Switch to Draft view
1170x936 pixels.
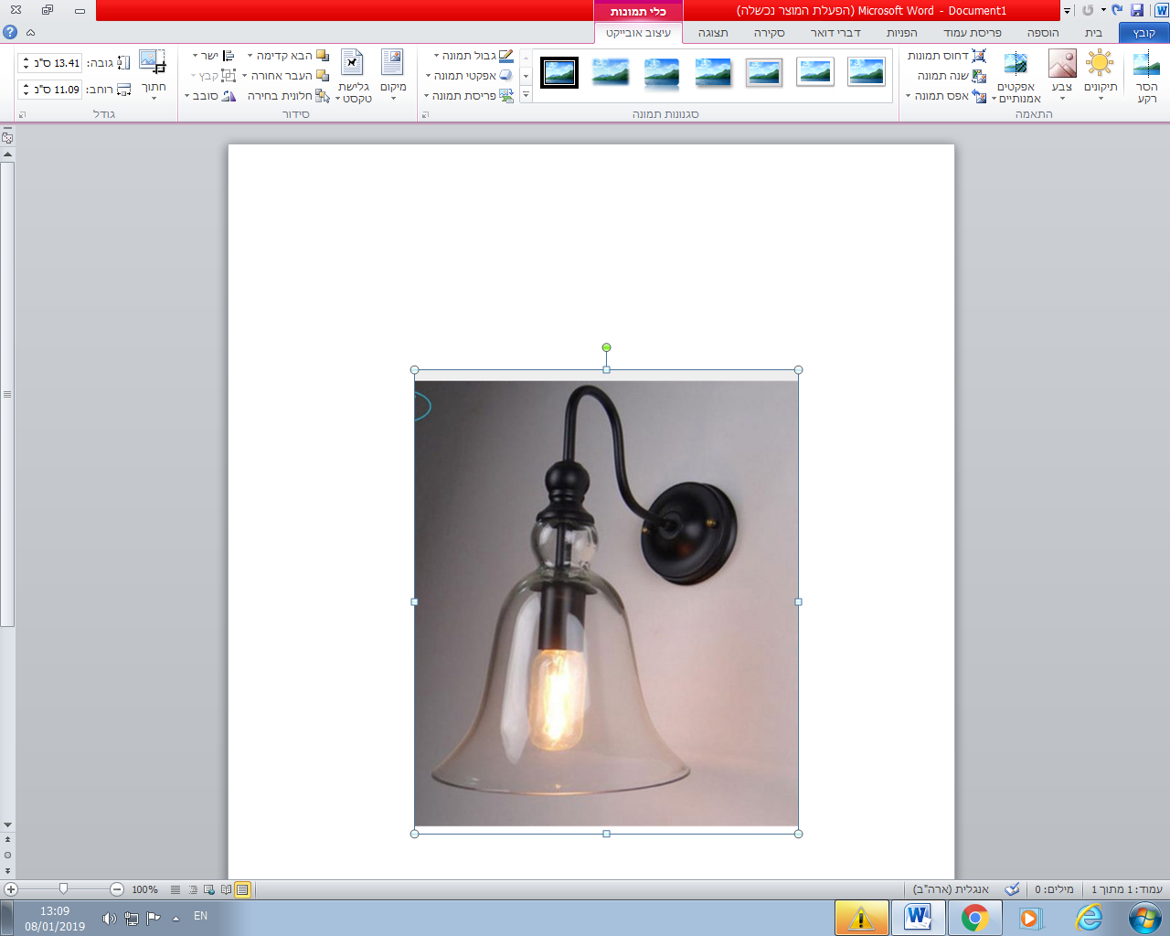[175, 889]
